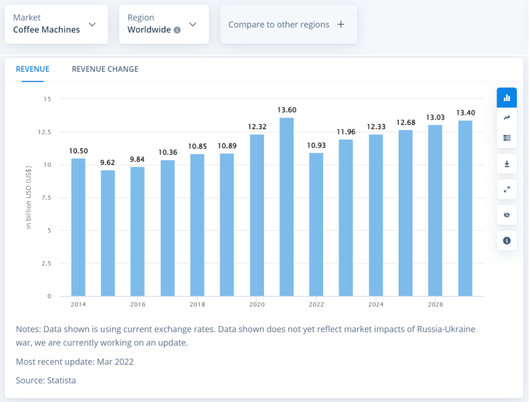
Task: Switch to bar chart view
Action: [x=507, y=98]
